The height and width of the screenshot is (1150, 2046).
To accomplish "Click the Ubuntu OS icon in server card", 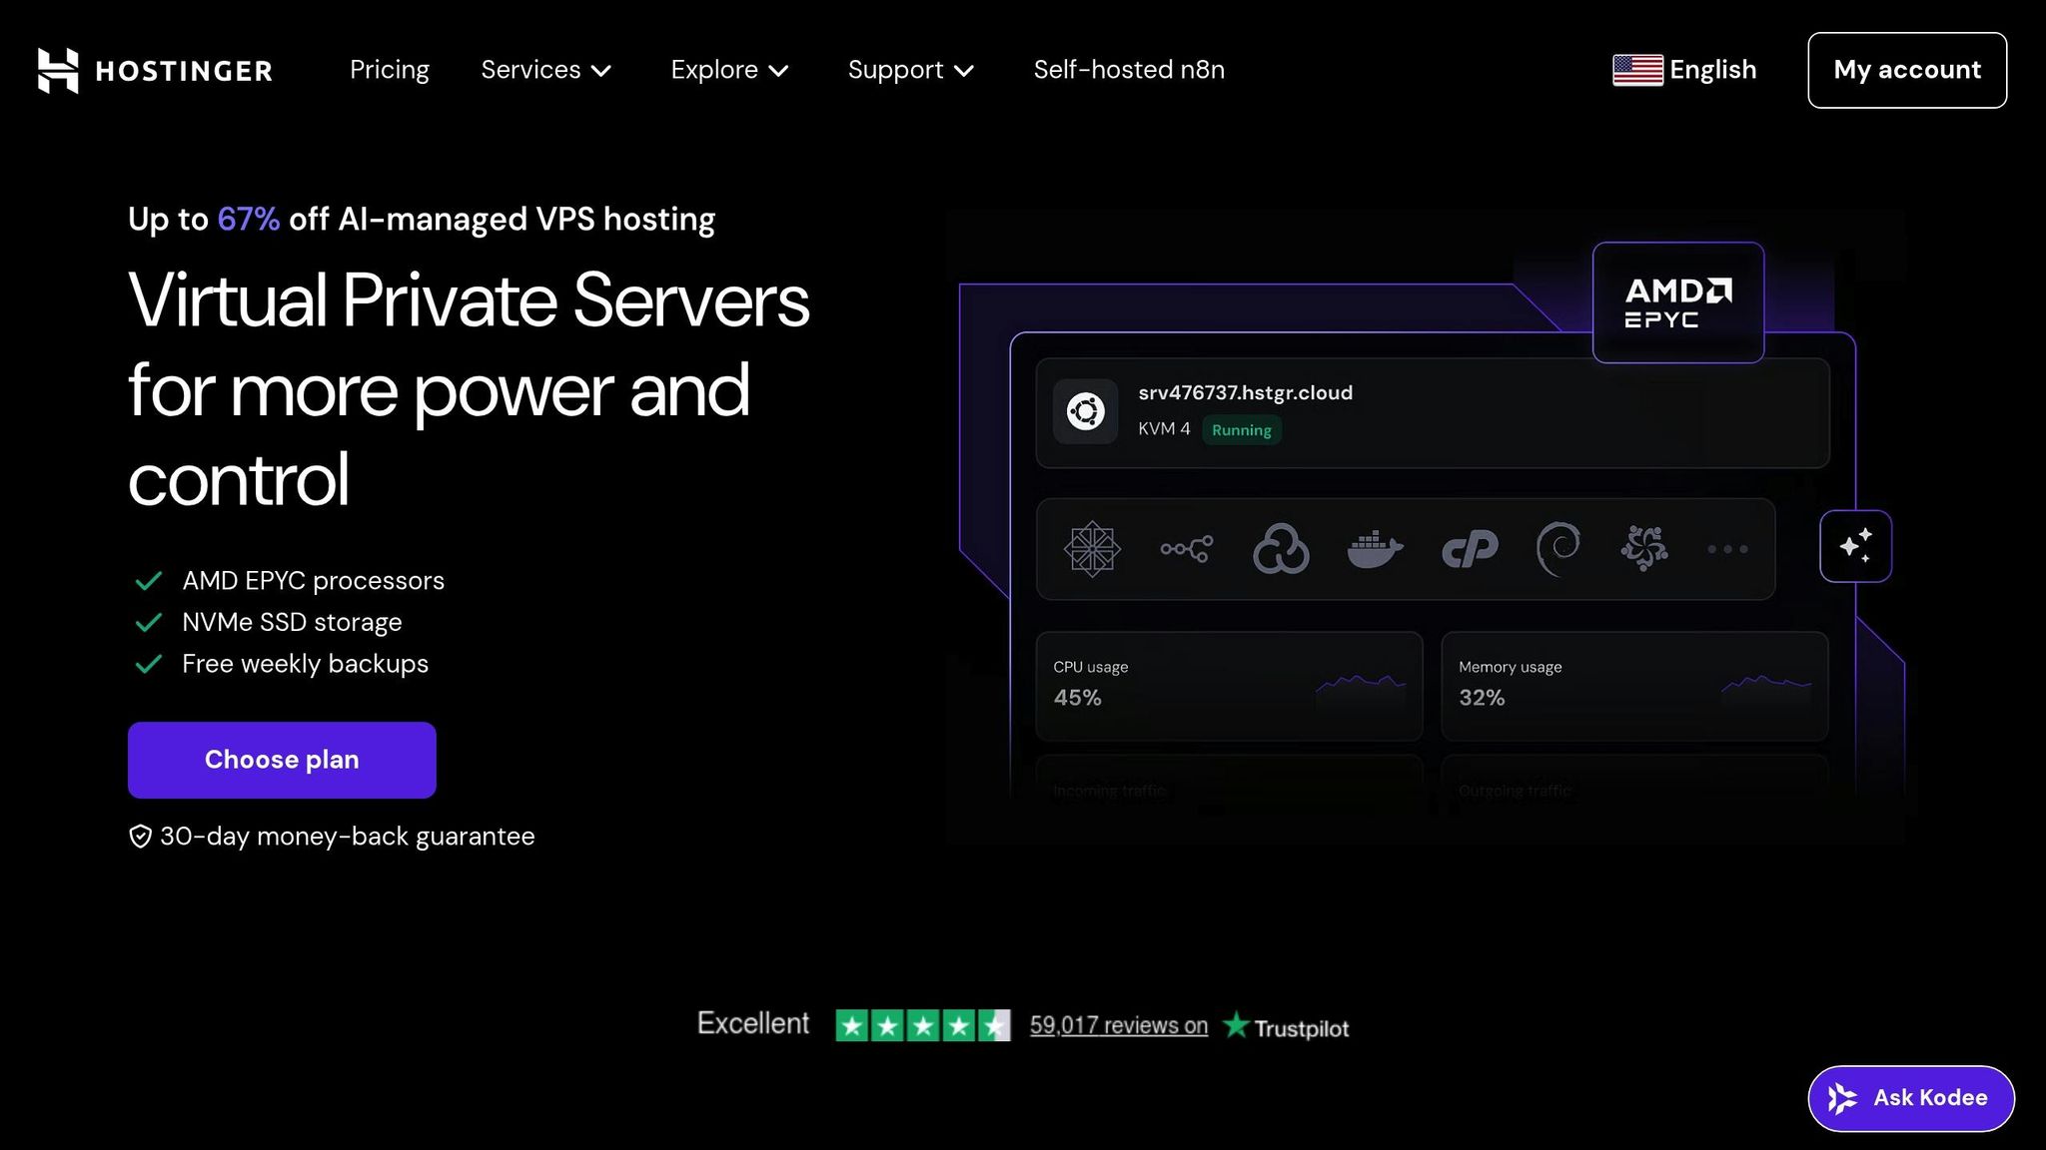I will (1085, 411).
